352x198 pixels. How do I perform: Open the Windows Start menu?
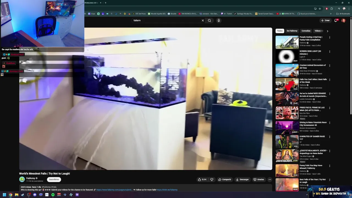pyautogui.click(x=4, y=195)
